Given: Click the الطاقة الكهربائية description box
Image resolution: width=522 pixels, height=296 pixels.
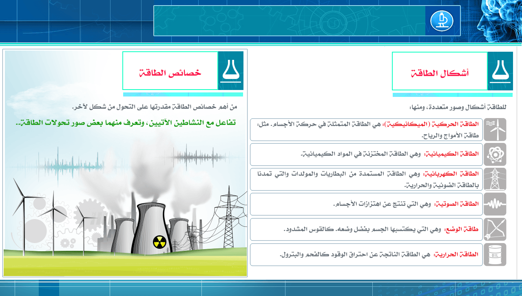Looking at the screenshot, I should [x=366, y=179].
